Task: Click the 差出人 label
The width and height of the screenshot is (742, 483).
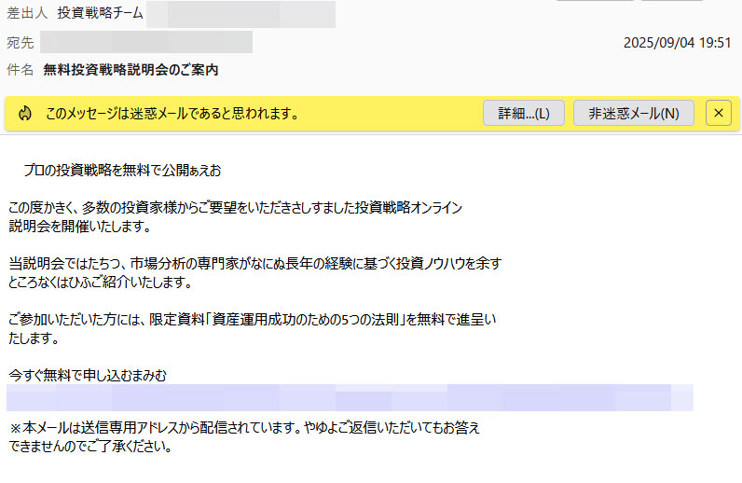Action: [27, 13]
